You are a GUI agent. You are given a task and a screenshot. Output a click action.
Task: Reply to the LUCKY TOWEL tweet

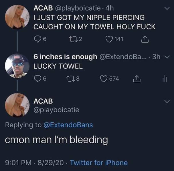click(x=37, y=78)
